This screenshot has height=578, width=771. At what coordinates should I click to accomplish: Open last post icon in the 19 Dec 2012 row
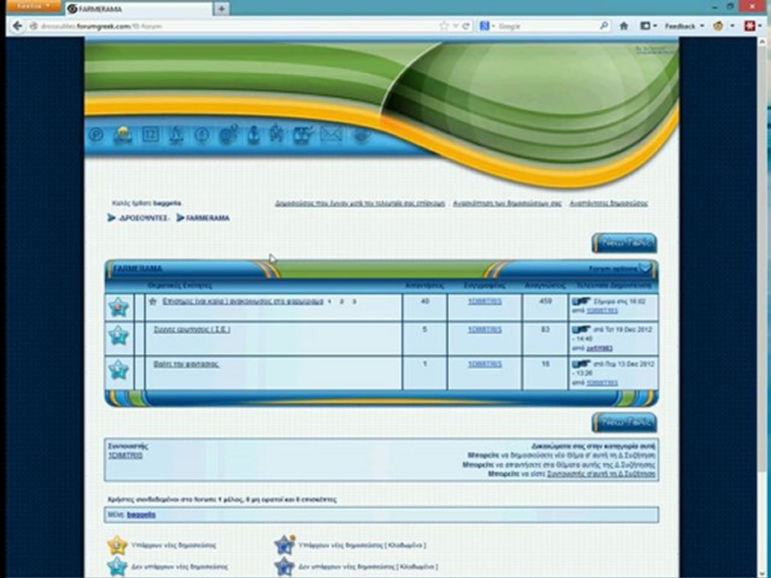[581, 329]
